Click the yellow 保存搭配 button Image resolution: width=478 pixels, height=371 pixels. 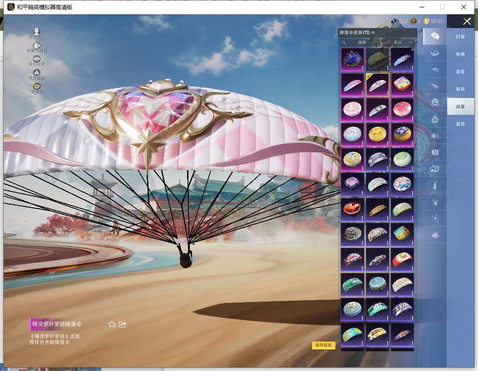click(324, 345)
